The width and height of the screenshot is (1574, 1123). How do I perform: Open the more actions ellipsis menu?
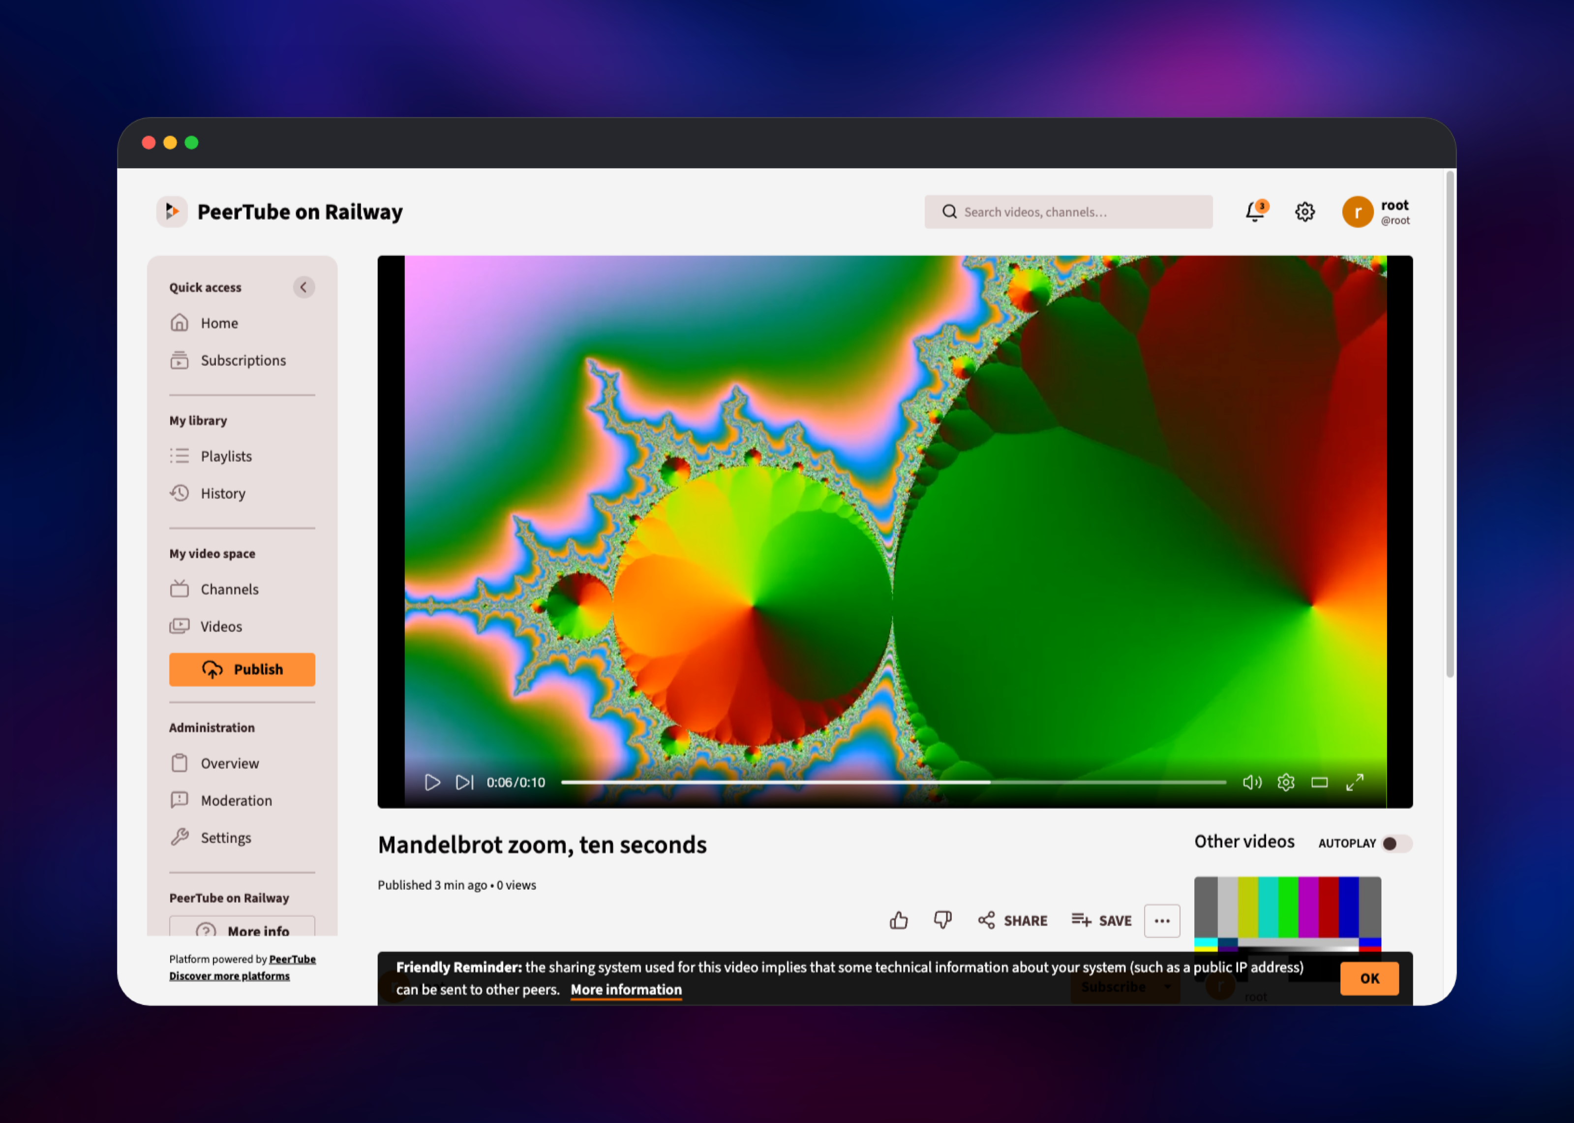pyautogui.click(x=1162, y=920)
